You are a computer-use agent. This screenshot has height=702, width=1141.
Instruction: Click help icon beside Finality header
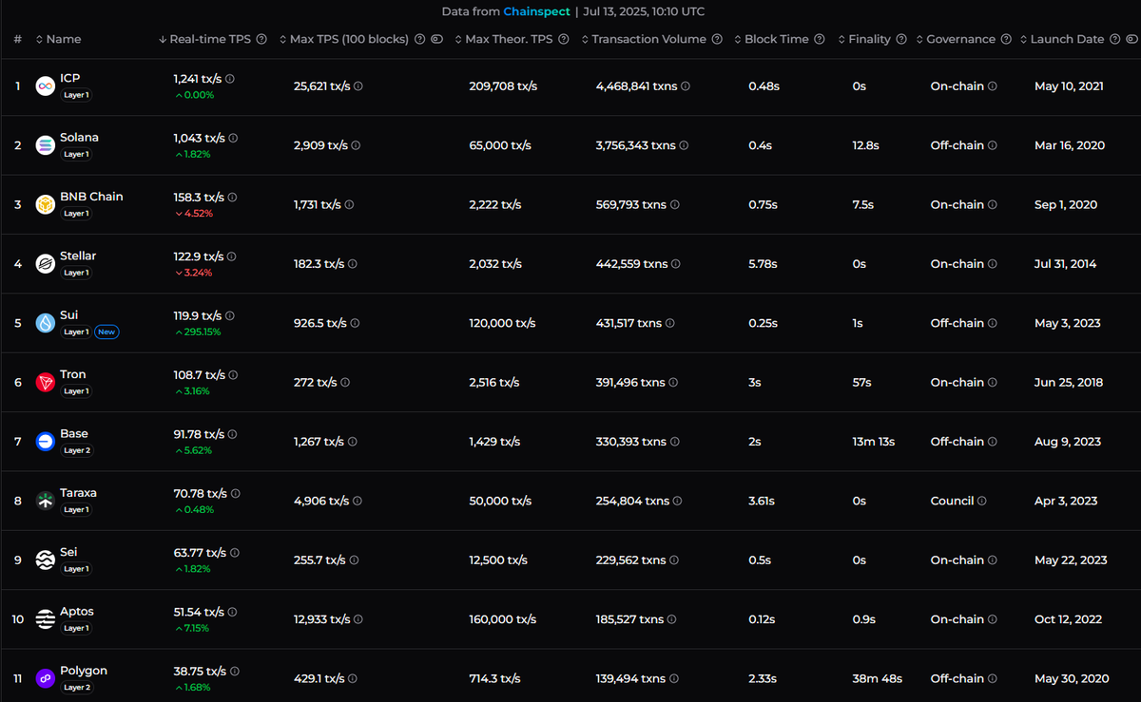pyautogui.click(x=901, y=39)
